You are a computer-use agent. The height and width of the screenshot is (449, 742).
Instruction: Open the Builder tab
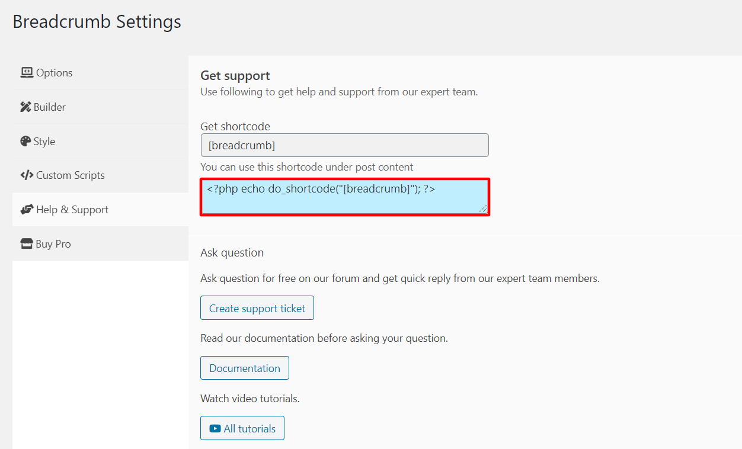point(50,107)
